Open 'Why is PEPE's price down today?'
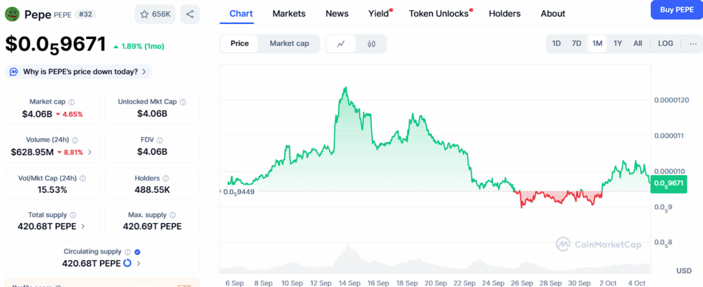 click(78, 71)
